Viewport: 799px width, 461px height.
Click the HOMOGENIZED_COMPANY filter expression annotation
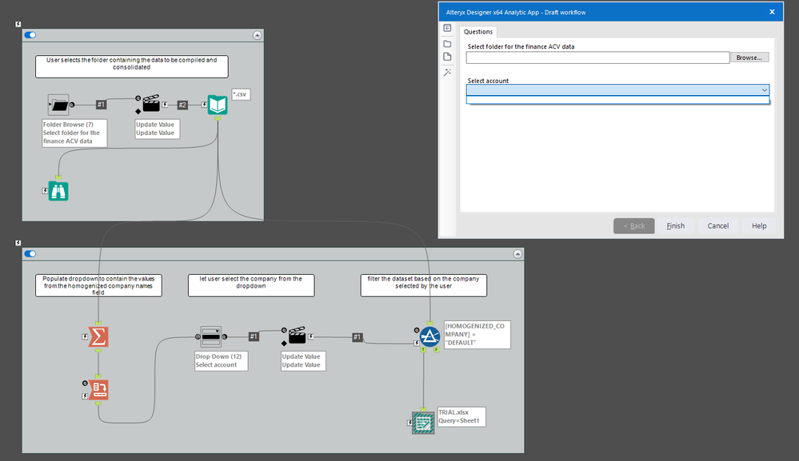(477, 334)
